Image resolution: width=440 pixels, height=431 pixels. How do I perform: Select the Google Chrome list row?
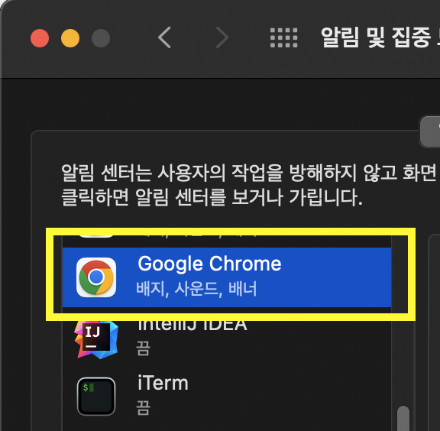tap(227, 277)
